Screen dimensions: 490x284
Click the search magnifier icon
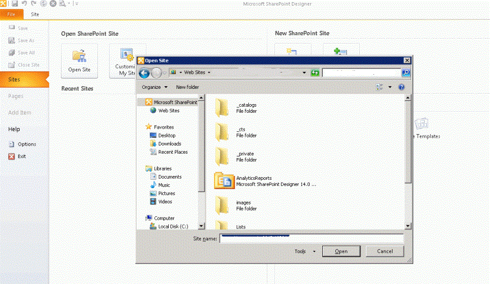(x=406, y=72)
